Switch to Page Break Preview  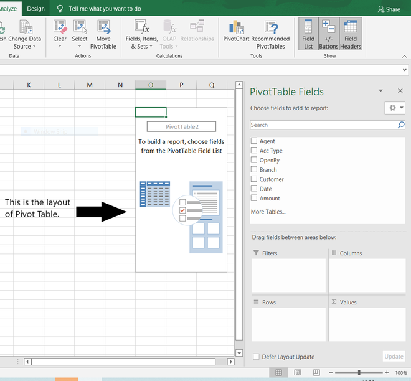(x=316, y=372)
